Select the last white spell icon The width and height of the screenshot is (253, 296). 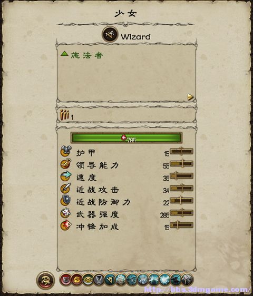187,279
